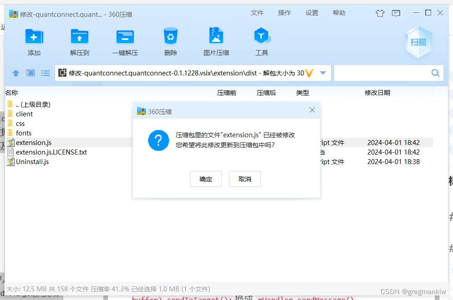This screenshot has width=453, height=300.
Task: Select the extension.js.LICENSE.txt file
Action: click(x=47, y=152)
